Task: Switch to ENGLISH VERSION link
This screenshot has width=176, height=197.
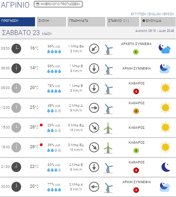Action: coord(161,14)
